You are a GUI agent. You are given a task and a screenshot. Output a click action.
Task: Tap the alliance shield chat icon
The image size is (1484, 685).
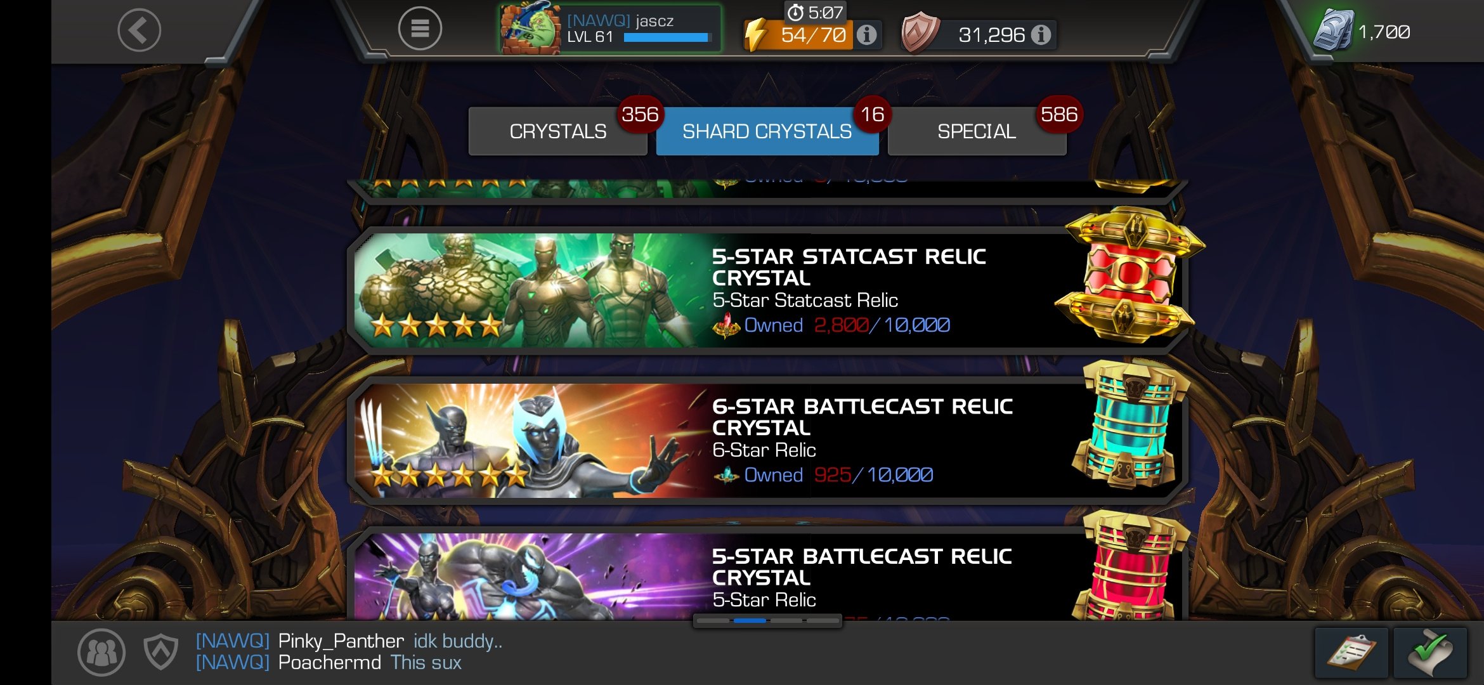click(161, 652)
